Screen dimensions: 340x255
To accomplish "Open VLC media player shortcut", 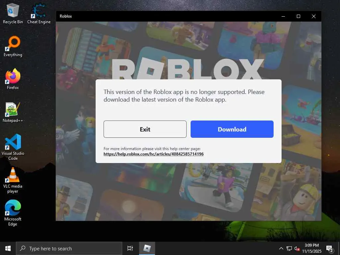I will click(13, 180).
